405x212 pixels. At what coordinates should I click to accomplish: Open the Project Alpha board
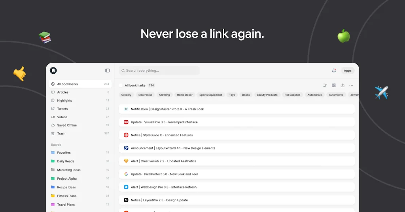pos(66,179)
